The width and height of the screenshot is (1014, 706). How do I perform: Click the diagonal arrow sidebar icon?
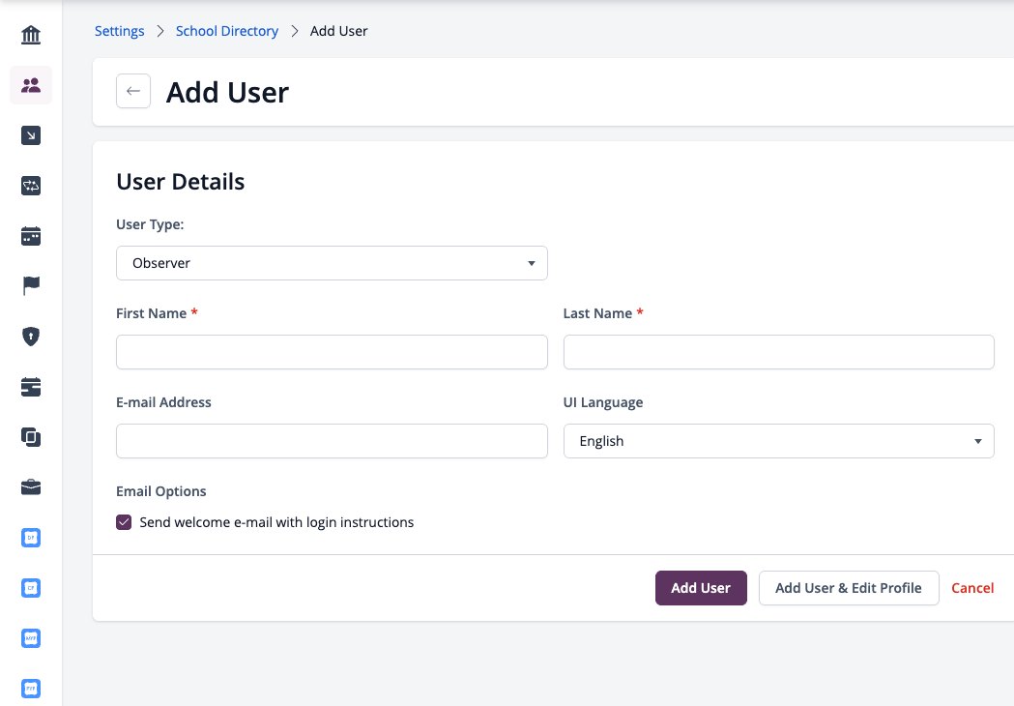click(30, 135)
